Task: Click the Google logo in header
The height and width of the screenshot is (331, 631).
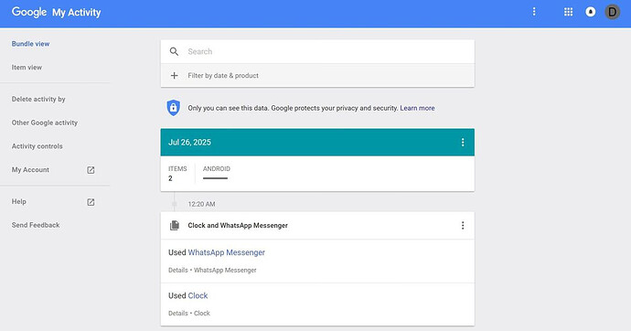Action: coord(29,12)
